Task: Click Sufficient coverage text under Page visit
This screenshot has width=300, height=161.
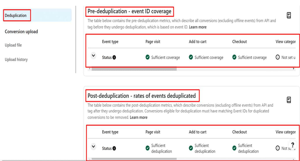Action: (x=165, y=57)
